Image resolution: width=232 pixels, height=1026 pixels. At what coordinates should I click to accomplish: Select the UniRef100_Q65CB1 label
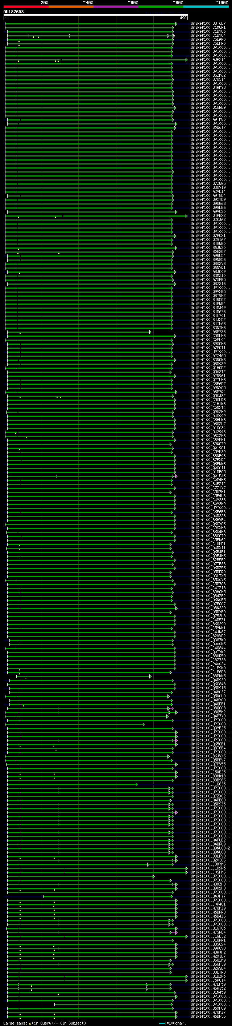click(208, 744)
